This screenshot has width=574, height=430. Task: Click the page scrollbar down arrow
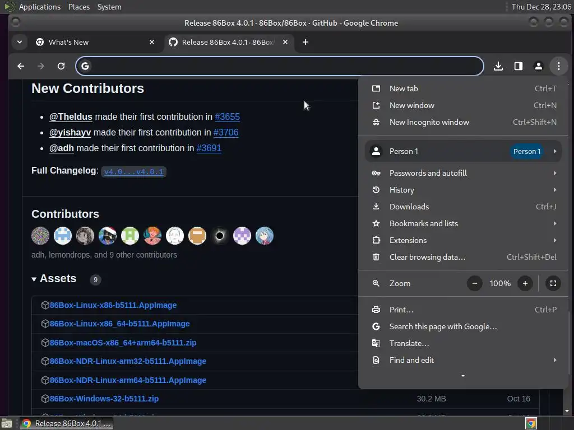(567, 411)
